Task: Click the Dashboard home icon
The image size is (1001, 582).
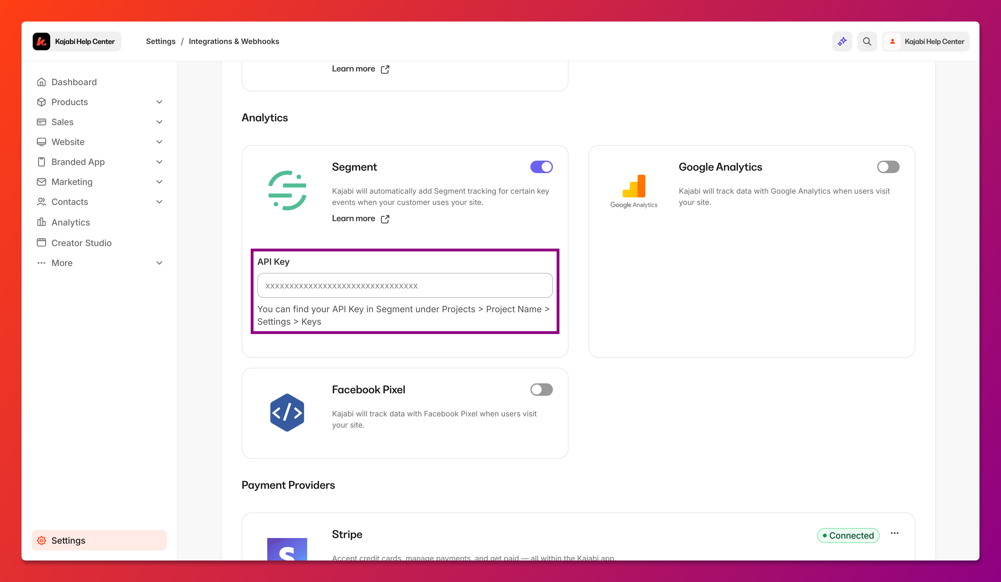Action: [41, 82]
